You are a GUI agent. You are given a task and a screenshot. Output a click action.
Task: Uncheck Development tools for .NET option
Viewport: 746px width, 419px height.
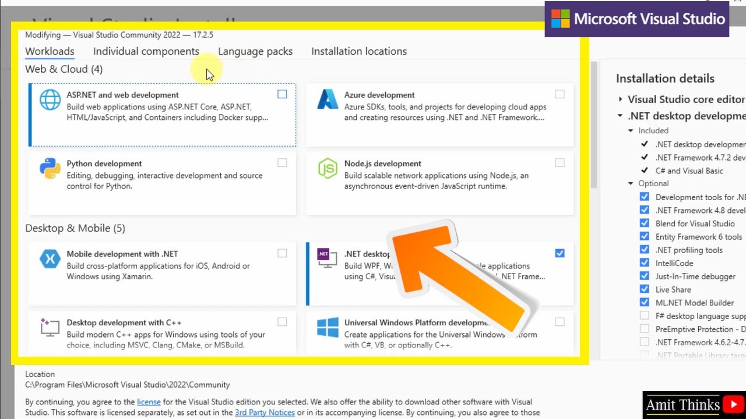coord(644,197)
